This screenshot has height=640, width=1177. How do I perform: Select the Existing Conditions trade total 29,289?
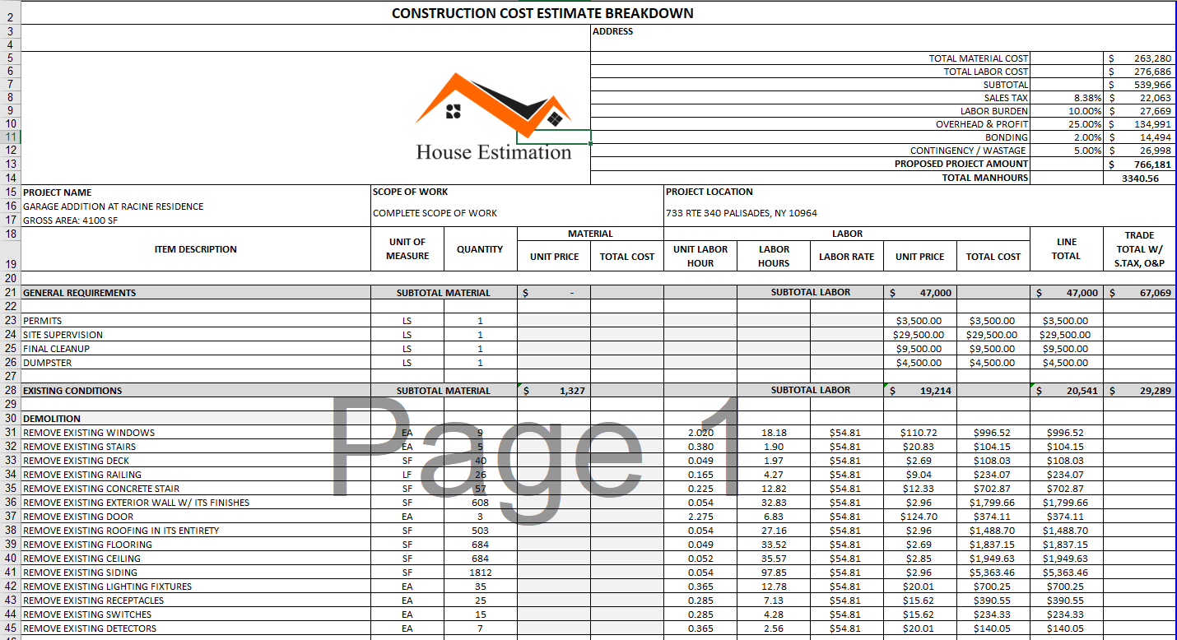coord(1140,391)
